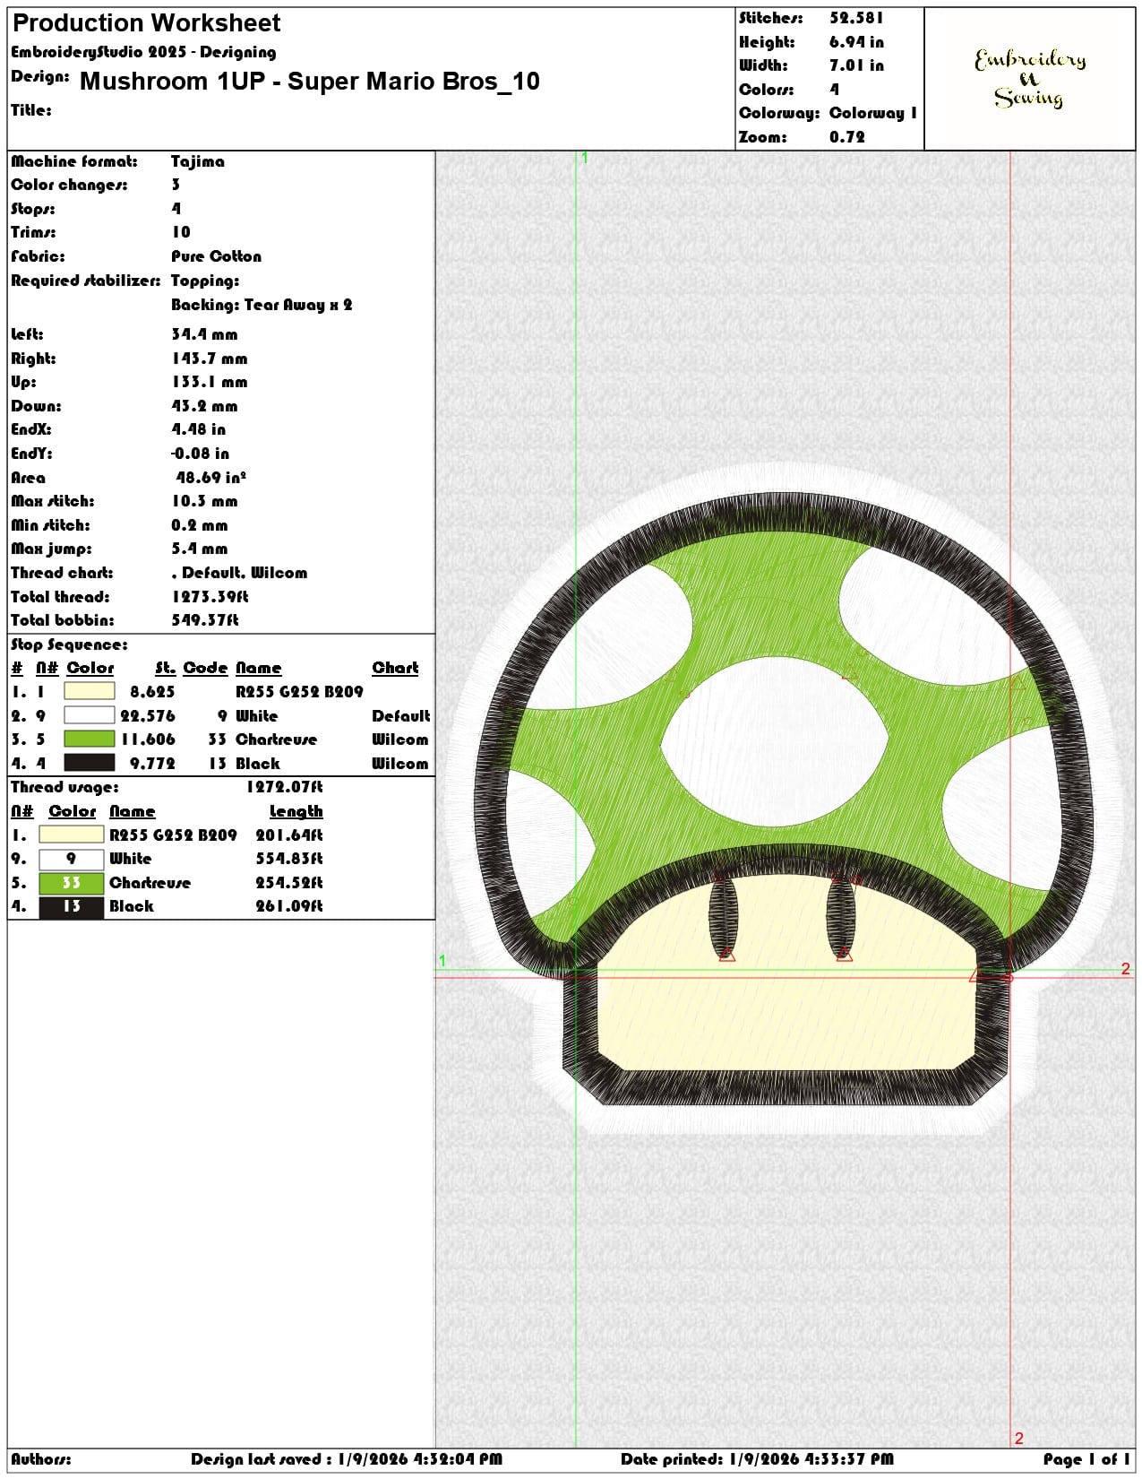Click the Machine format value Tajima

[198, 161]
